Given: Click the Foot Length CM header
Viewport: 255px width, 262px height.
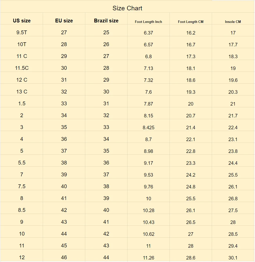Looking at the screenshot, I should tap(191, 22).
